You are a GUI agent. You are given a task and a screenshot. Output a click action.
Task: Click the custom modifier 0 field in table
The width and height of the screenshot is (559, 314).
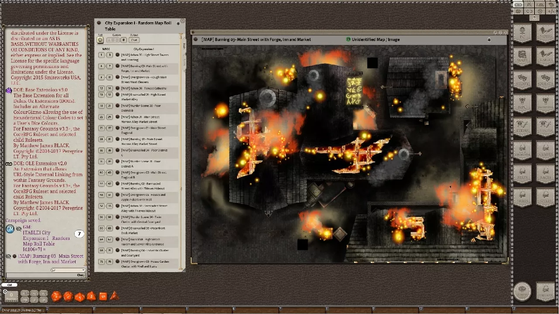click(x=124, y=40)
